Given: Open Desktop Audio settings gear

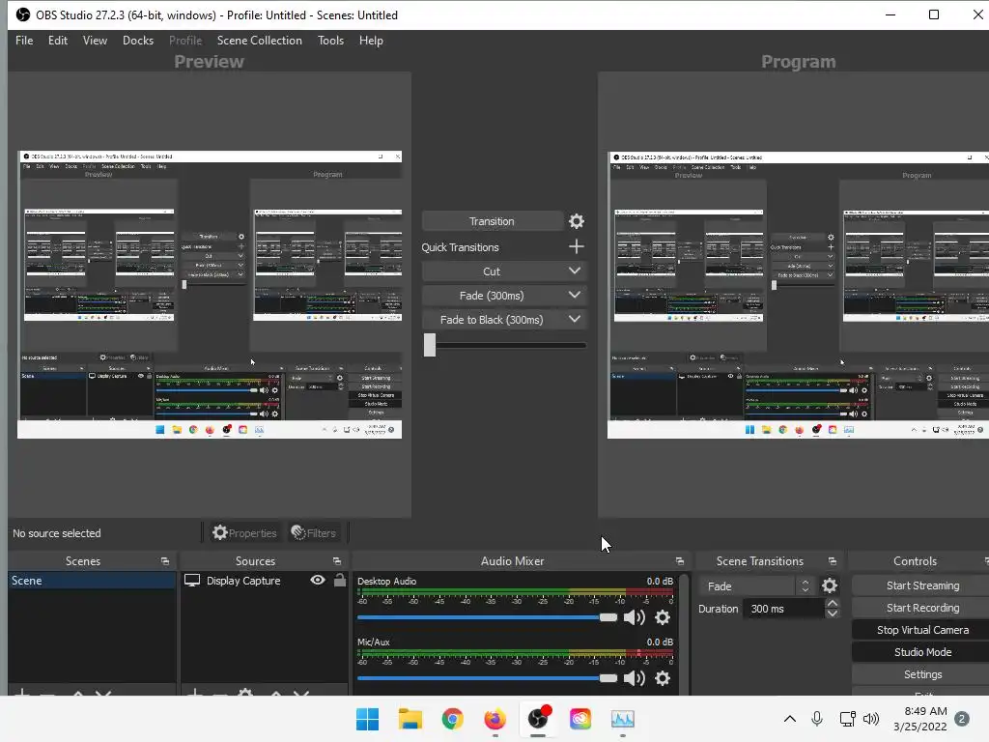Looking at the screenshot, I should coord(663,617).
